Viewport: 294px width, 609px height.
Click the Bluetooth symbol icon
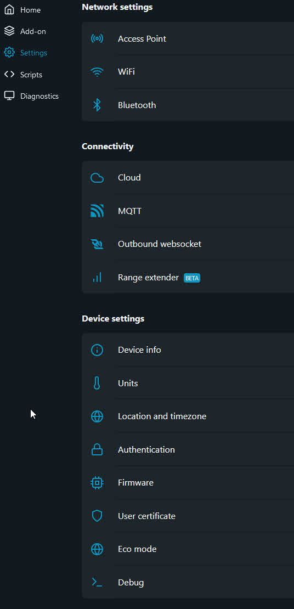click(x=97, y=105)
